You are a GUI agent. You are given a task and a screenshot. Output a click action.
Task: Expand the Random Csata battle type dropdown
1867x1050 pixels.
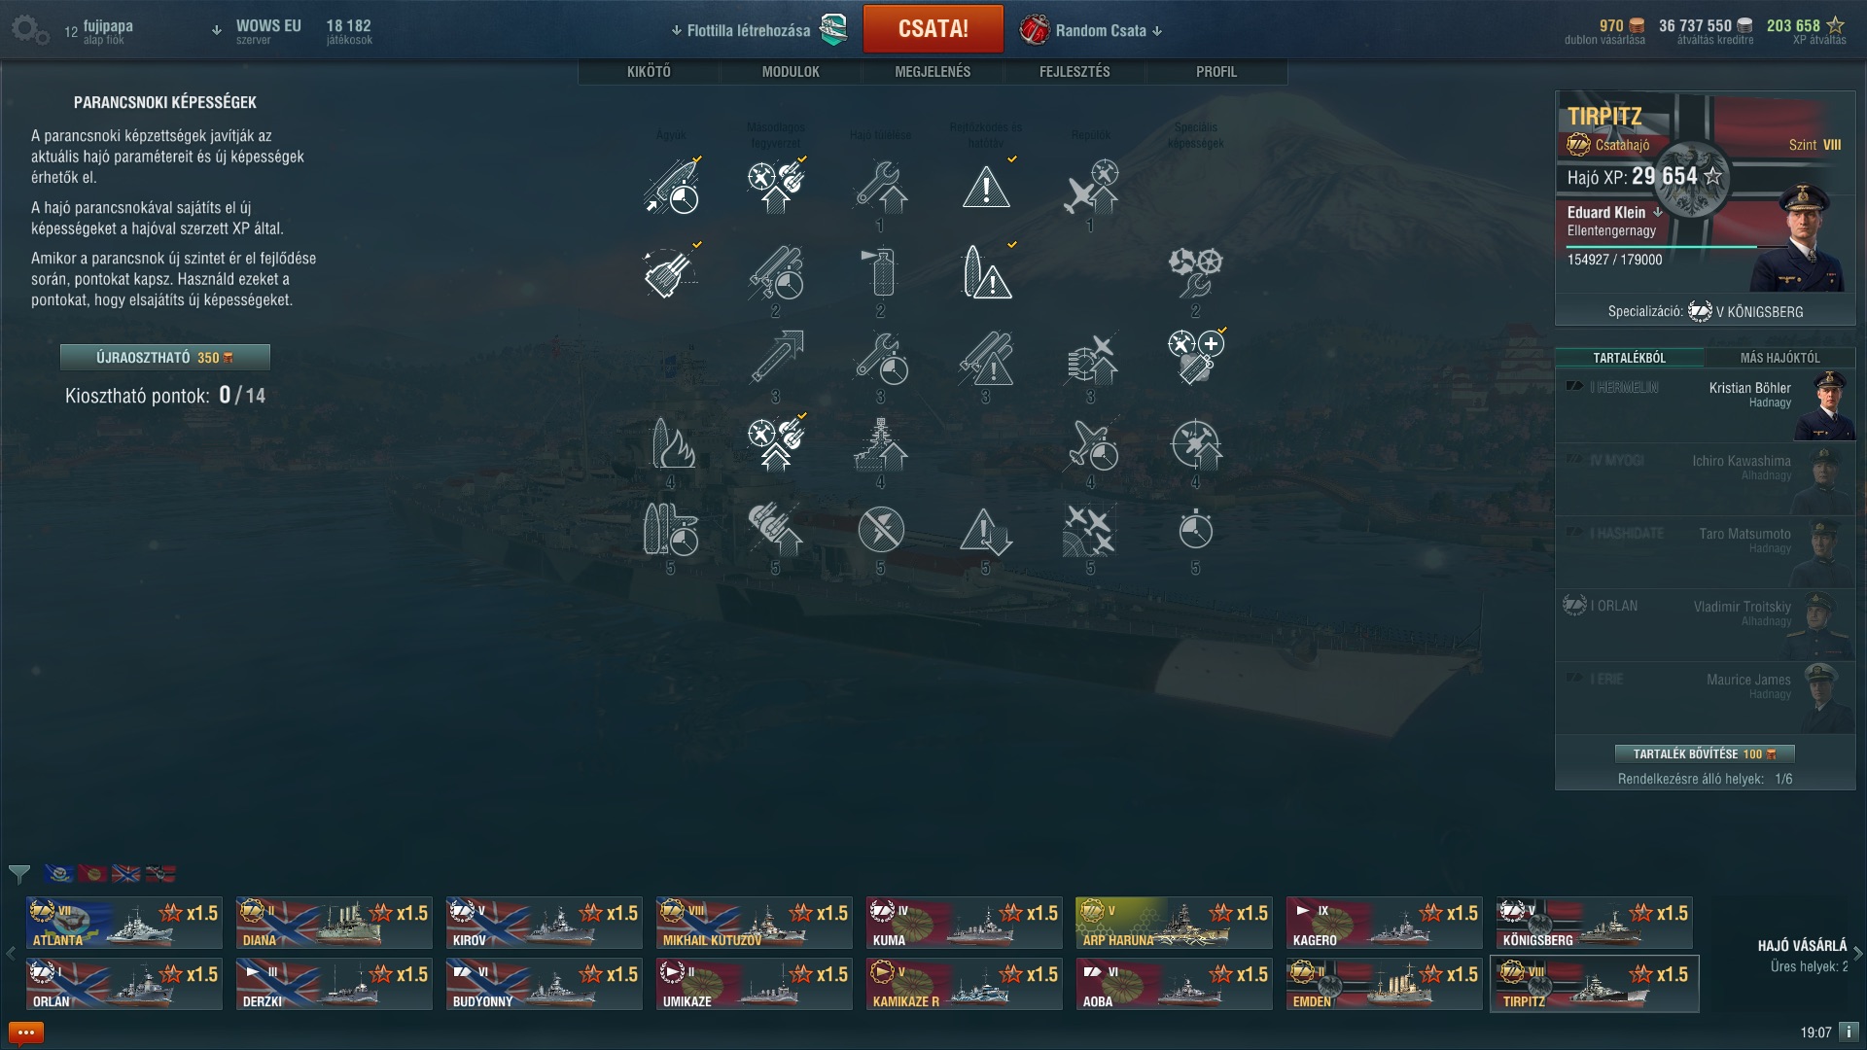[x=1157, y=31]
